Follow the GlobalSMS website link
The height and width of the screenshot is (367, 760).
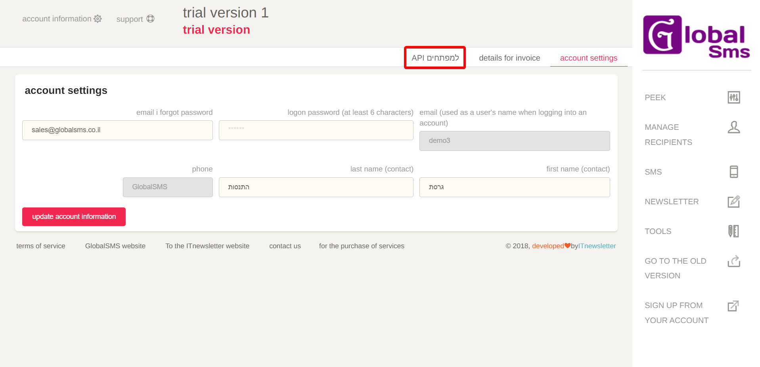(115, 246)
